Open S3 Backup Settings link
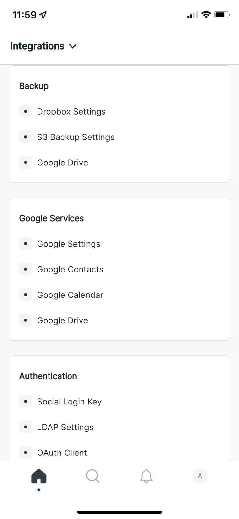 [76, 137]
